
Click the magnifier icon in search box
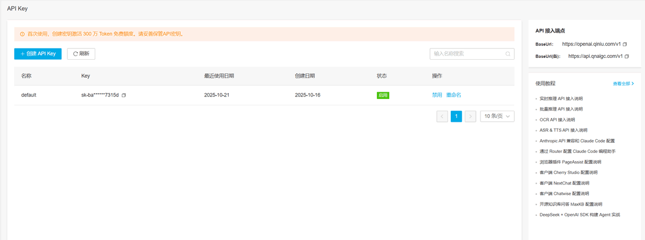(x=507, y=54)
